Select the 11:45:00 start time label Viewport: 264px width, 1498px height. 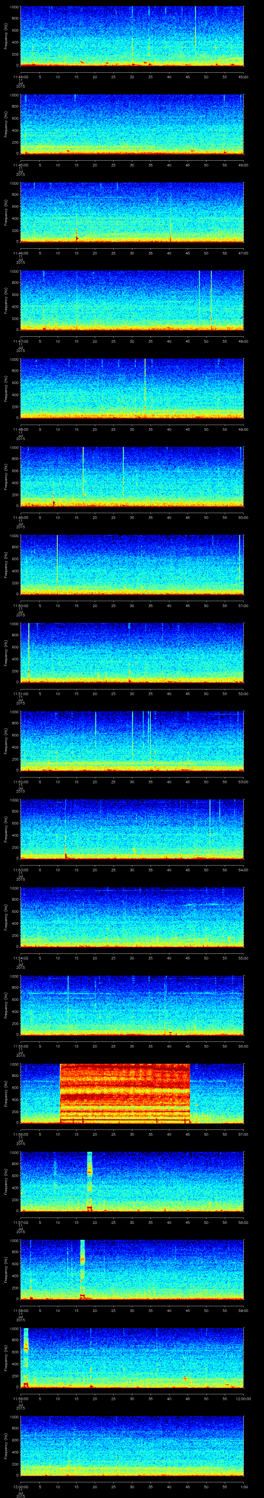pos(20,165)
